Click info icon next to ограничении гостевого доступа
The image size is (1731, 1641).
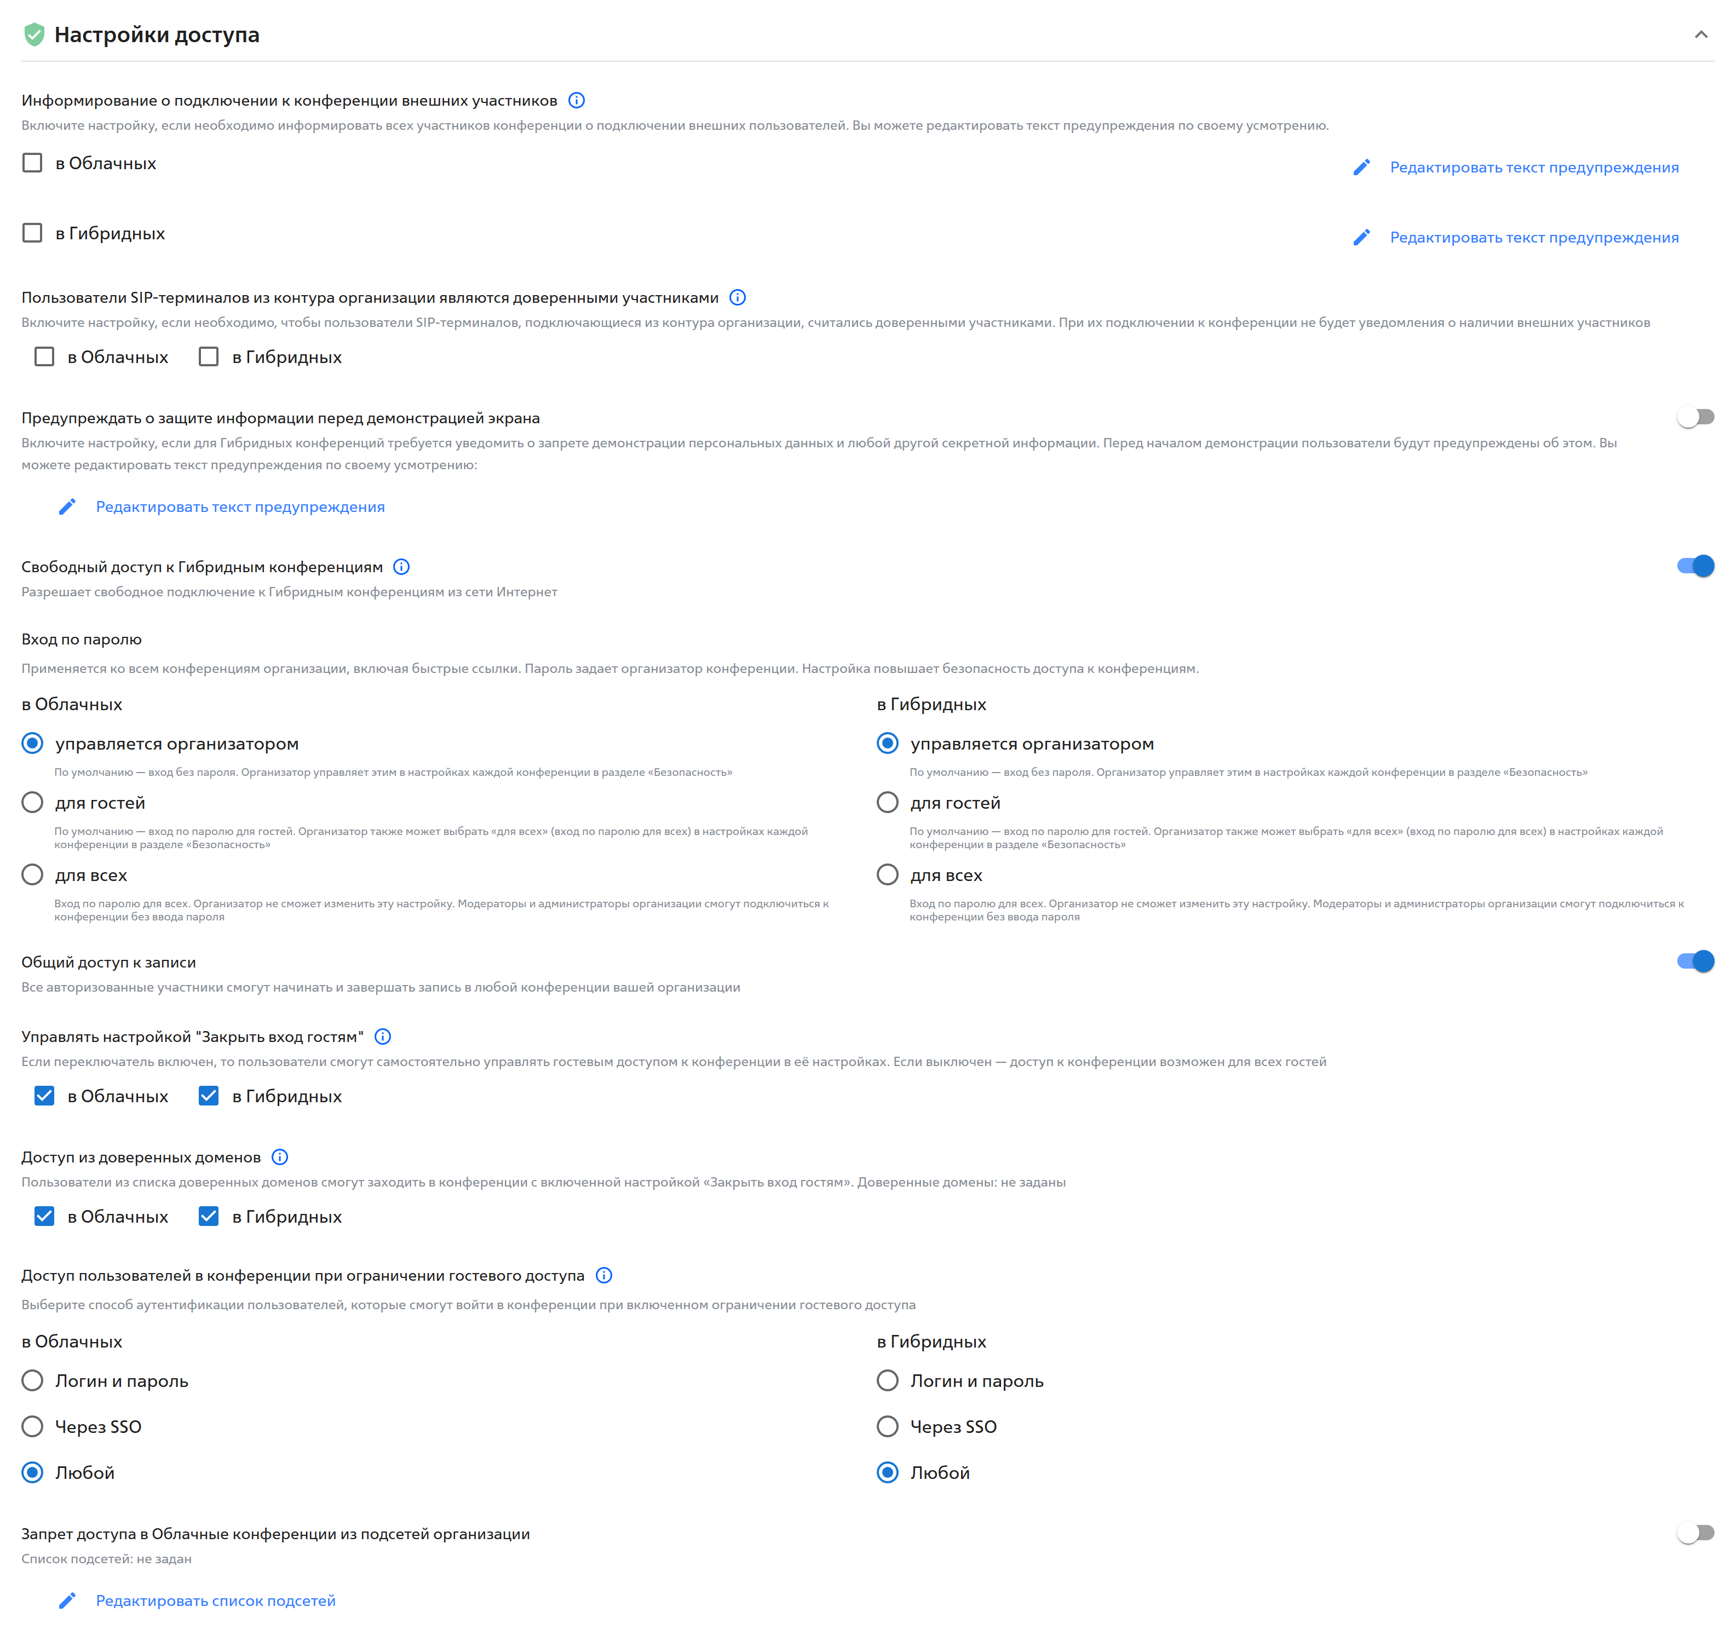[x=603, y=1275]
